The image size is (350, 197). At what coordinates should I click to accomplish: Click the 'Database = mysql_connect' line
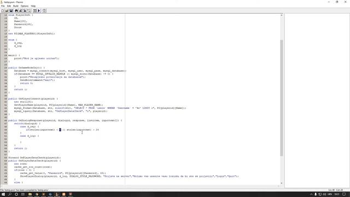point(70,71)
